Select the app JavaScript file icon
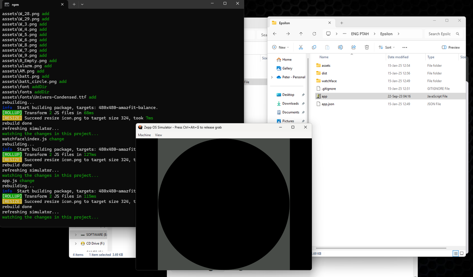This screenshot has height=277, width=473. [x=319, y=96]
